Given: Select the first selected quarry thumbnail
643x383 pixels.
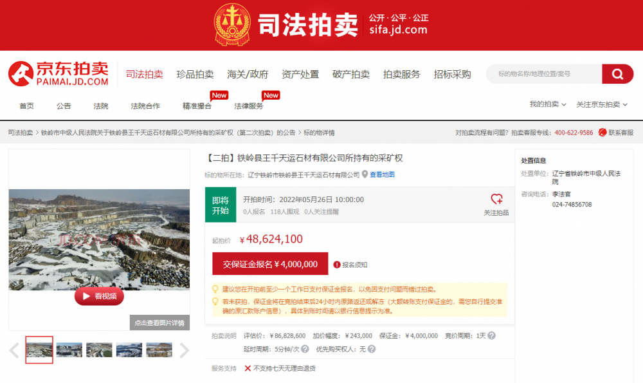Looking at the screenshot, I should [x=39, y=350].
